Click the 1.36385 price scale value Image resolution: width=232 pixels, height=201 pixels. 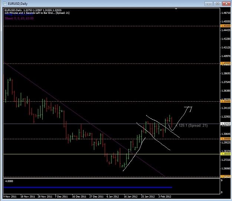tap(226, 90)
